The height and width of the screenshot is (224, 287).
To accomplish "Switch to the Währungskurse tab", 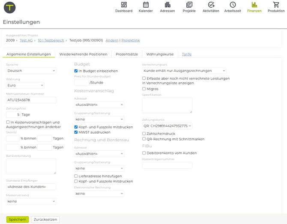I will pyautogui.click(x=160, y=54).
